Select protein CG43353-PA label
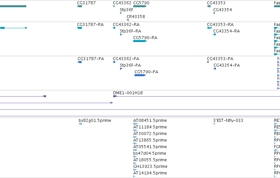Image resolution: width=280 pixels, height=178 pixels. pos(220,59)
